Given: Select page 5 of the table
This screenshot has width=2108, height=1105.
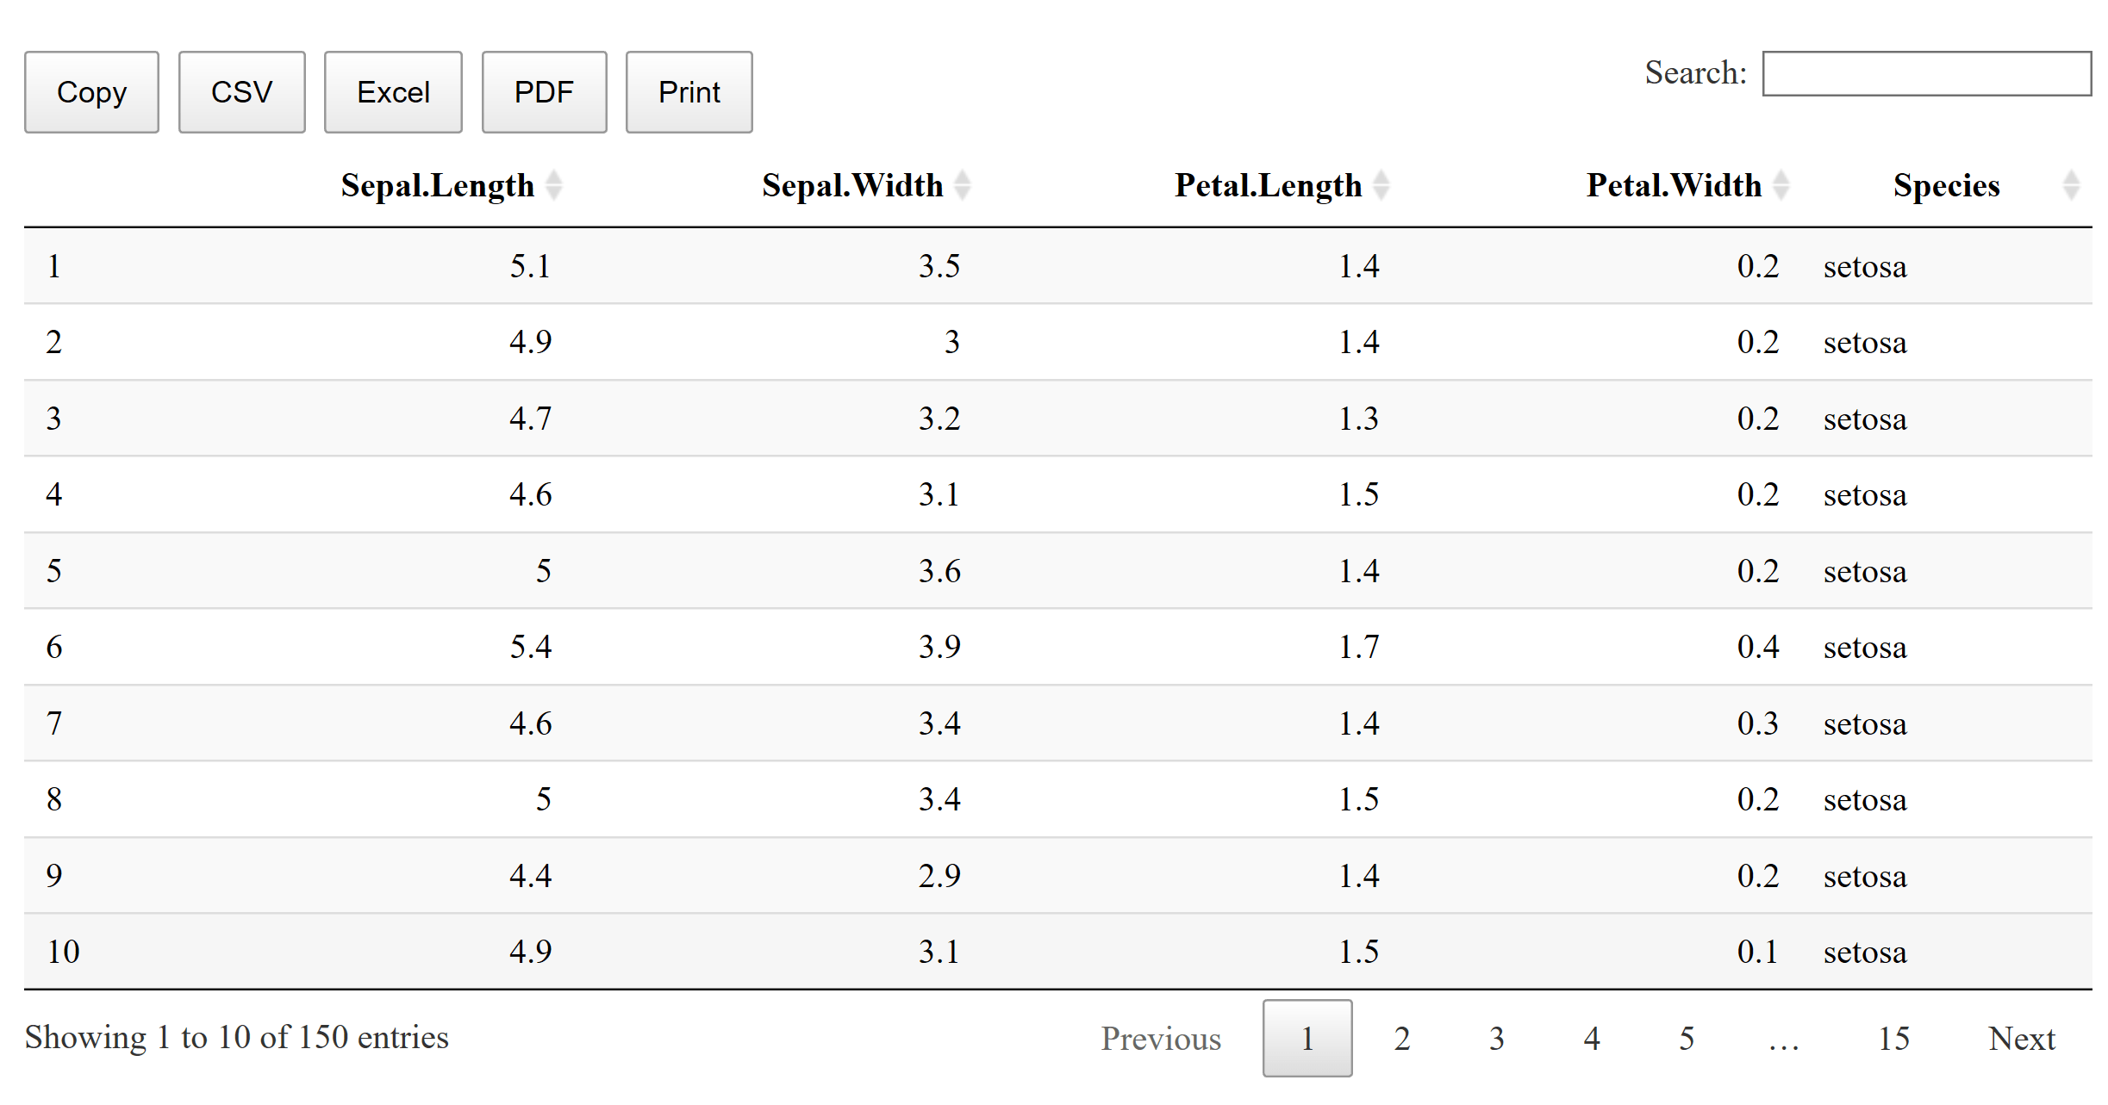Looking at the screenshot, I should pos(1686,1039).
